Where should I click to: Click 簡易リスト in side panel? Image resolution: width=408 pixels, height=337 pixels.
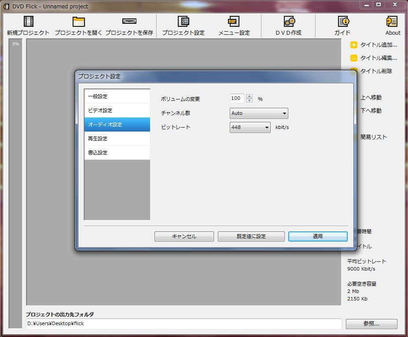[373, 137]
